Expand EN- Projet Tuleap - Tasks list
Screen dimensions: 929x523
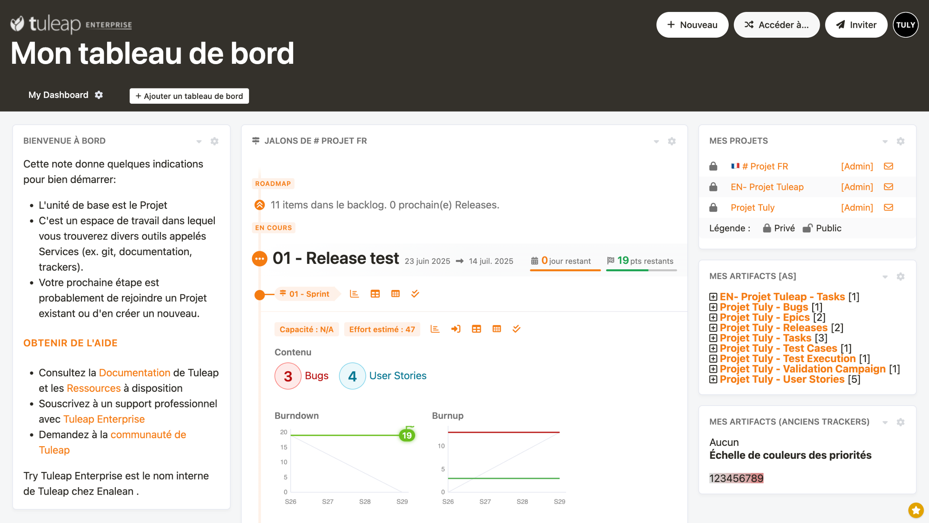tap(713, 297)
